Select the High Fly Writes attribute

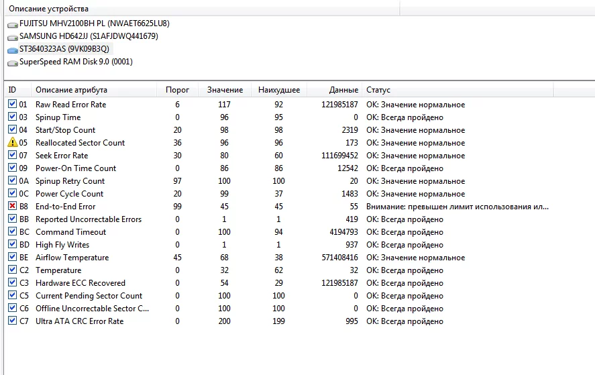(x=62, y=245)
